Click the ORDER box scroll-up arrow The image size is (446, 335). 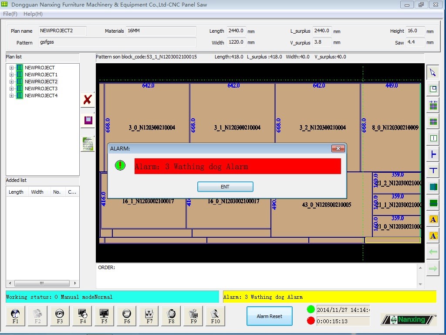point(420,268)
